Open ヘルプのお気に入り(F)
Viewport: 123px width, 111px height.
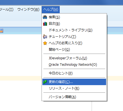(x=74, y=43)
